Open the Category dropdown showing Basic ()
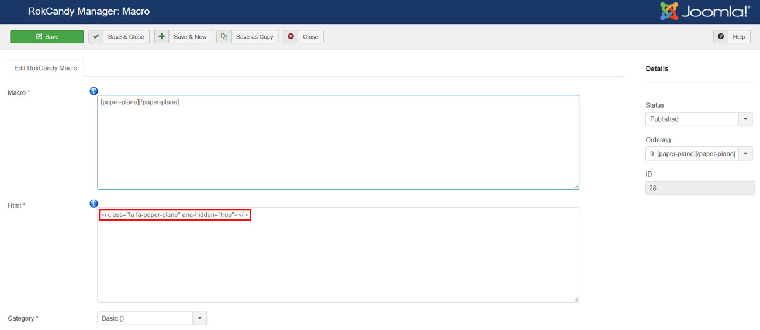The width and height of the screenshot is (760, 330). click(152, 318)
